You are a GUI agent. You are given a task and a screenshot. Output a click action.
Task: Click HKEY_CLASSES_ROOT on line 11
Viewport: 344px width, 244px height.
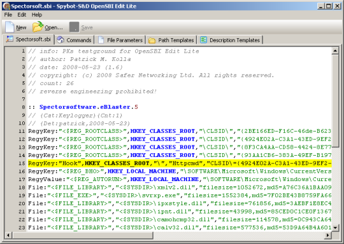[x=162, y=131]
